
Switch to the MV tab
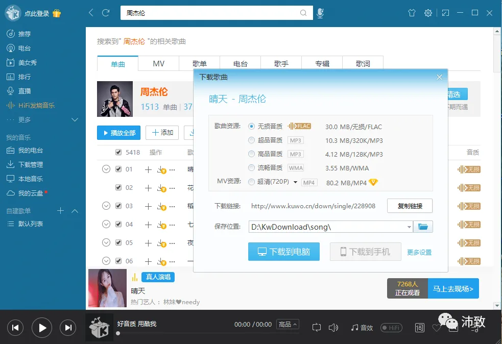158,63
